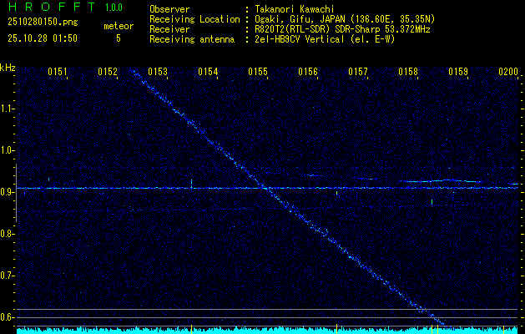The height and width of the screenshot is (334, 525).
Task: Click the Receiving Location label
Action: pyautogui.click(x=194, y=19)
